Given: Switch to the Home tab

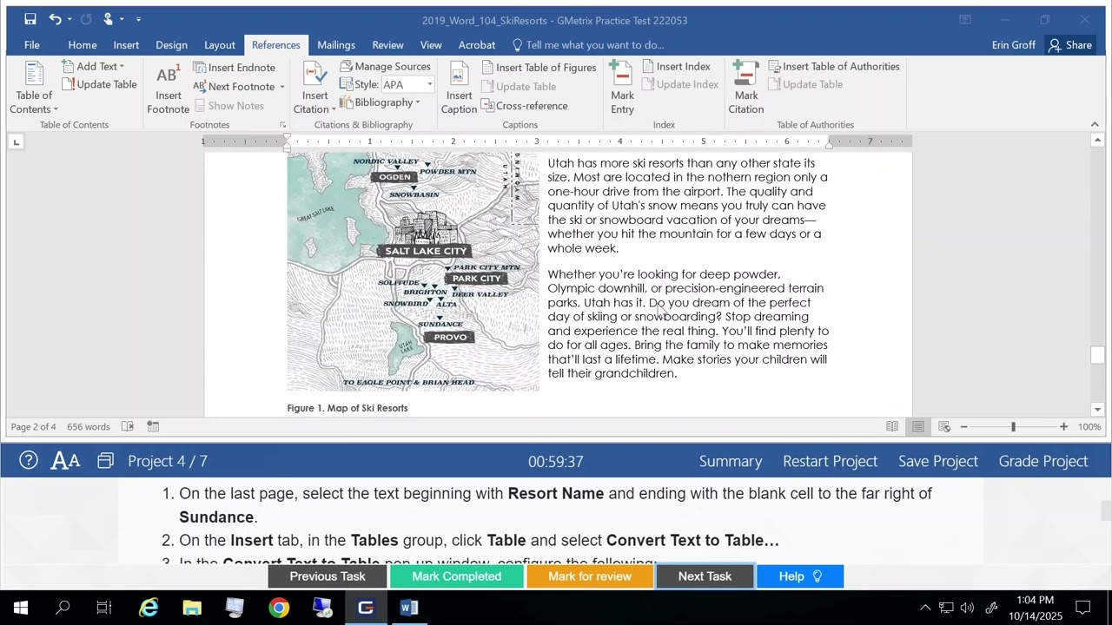Looking at the screenshot, I should click(x=83, y=45).
